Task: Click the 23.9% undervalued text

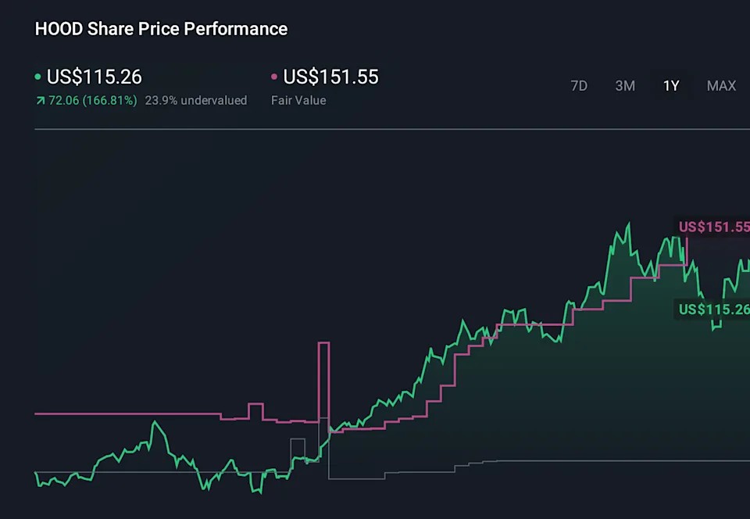Action: tap(195, 100)
